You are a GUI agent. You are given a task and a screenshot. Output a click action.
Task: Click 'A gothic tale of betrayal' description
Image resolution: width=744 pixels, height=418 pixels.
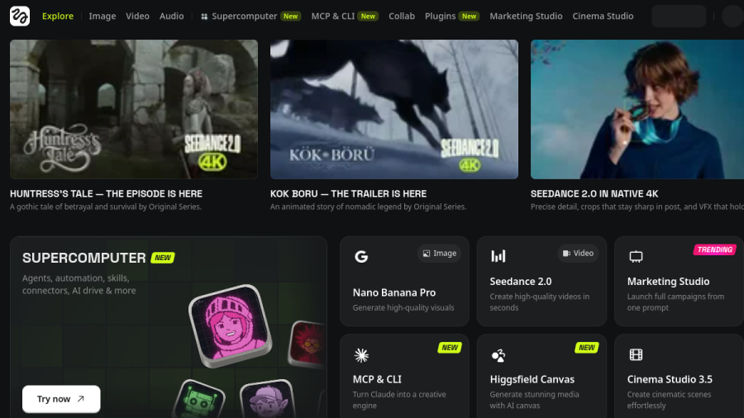click(105, 207)
